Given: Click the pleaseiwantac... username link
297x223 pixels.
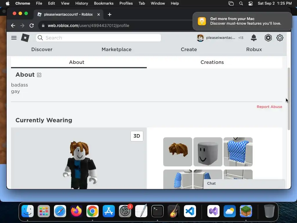Looking at the screenshot, I should [220, 38].
